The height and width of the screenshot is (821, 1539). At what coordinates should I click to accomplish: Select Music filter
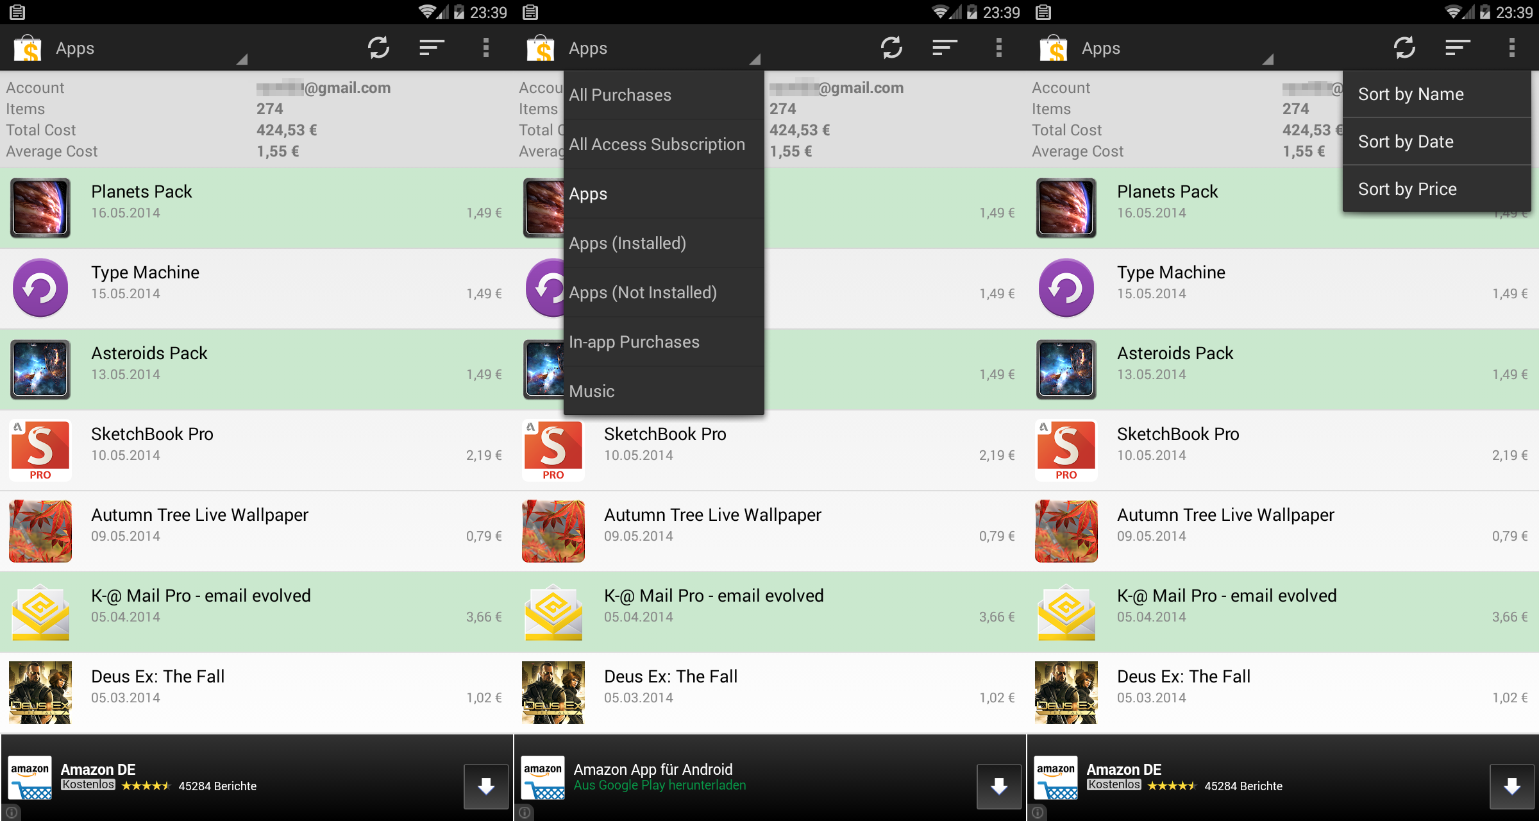(x=664, y=391)
